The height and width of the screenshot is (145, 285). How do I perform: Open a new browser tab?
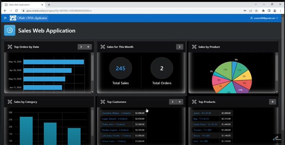49,5
